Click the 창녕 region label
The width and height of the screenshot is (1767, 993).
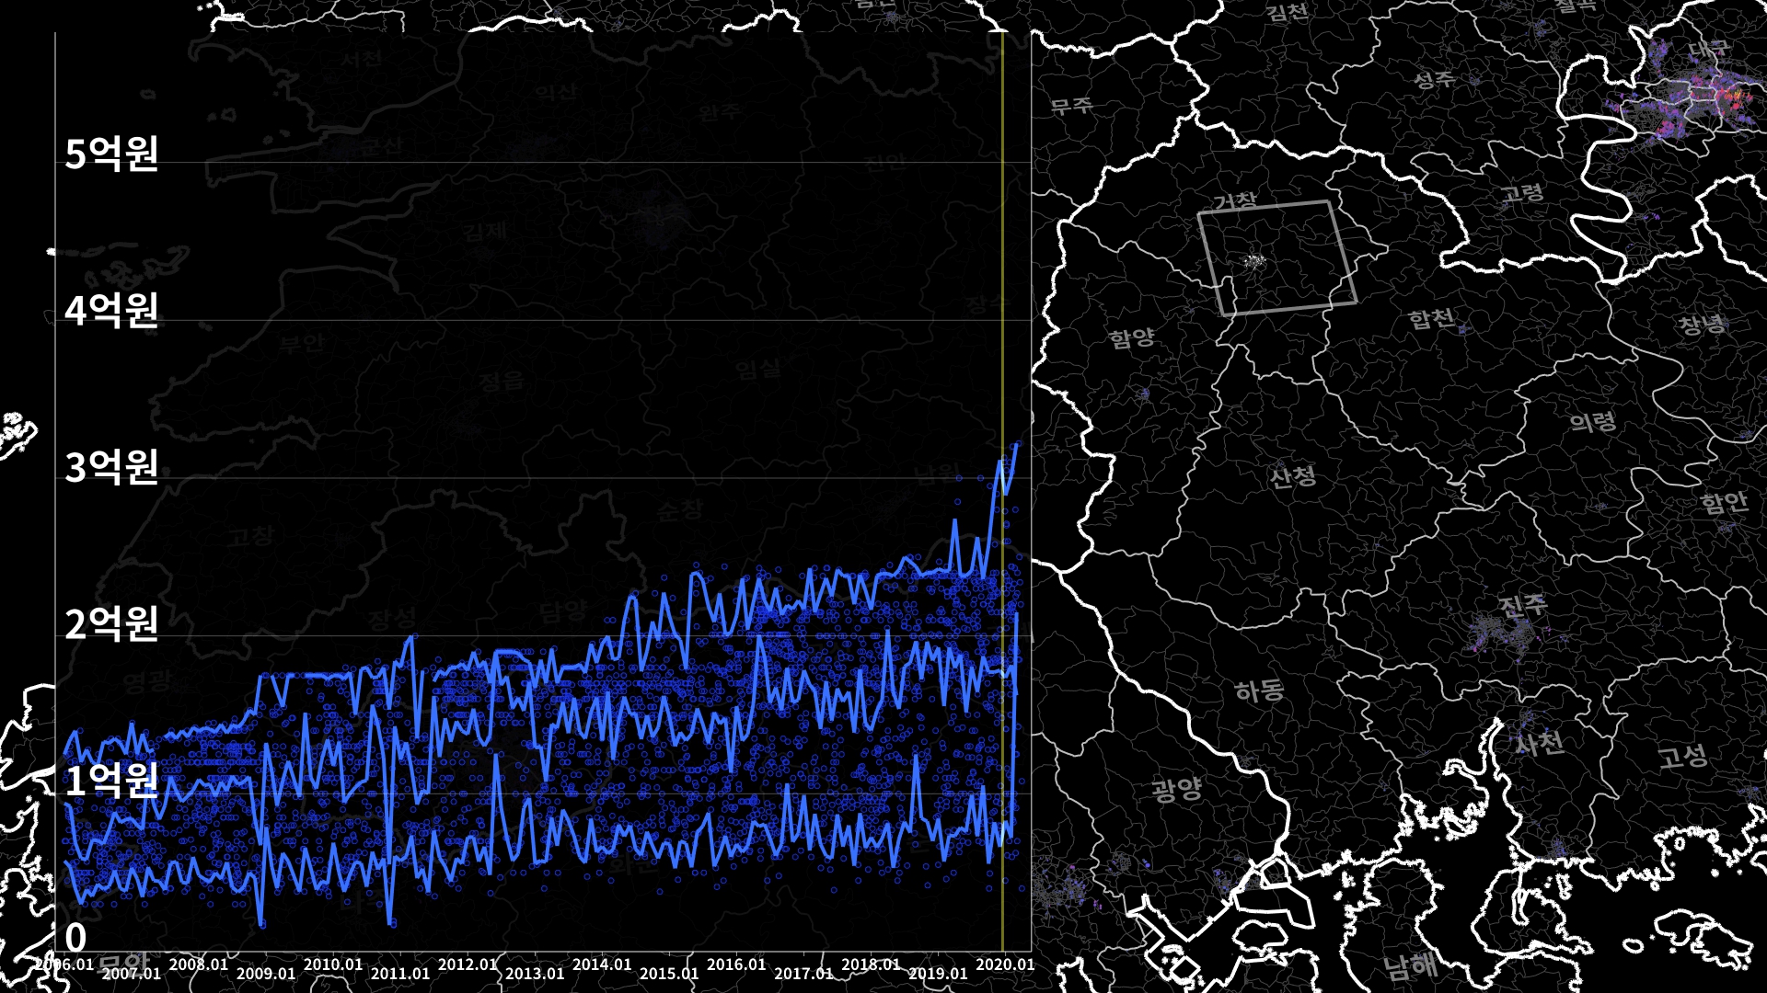pos(1702,325)
